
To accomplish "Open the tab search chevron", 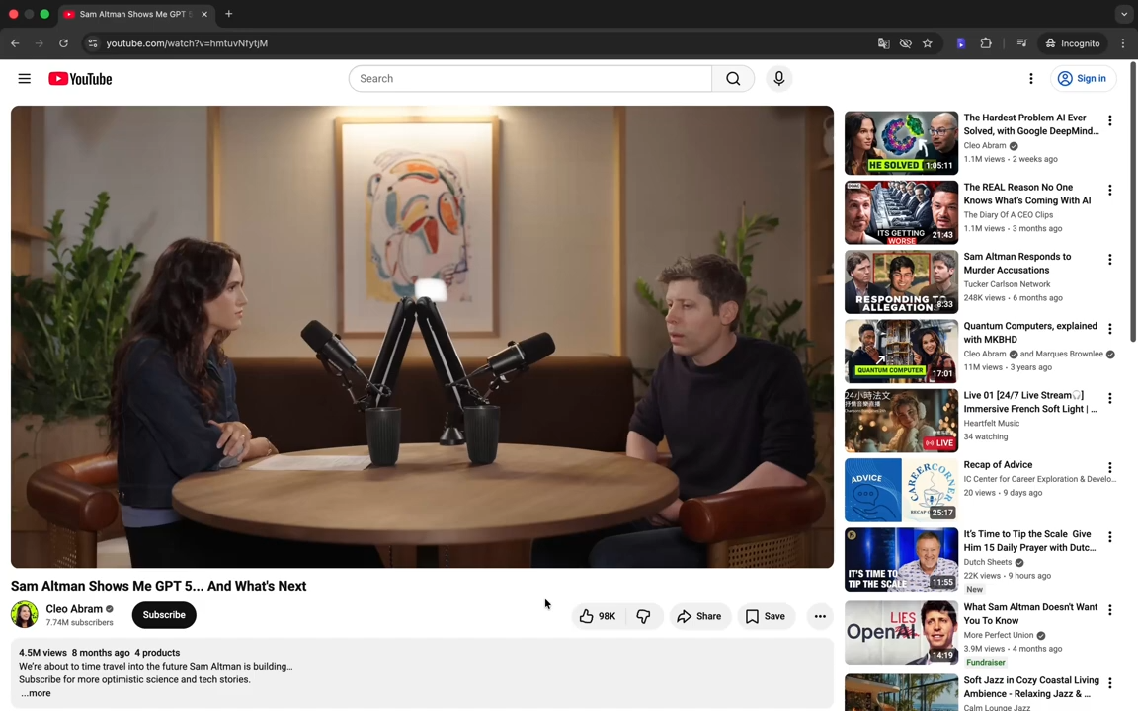I will tap(1123, 14).
